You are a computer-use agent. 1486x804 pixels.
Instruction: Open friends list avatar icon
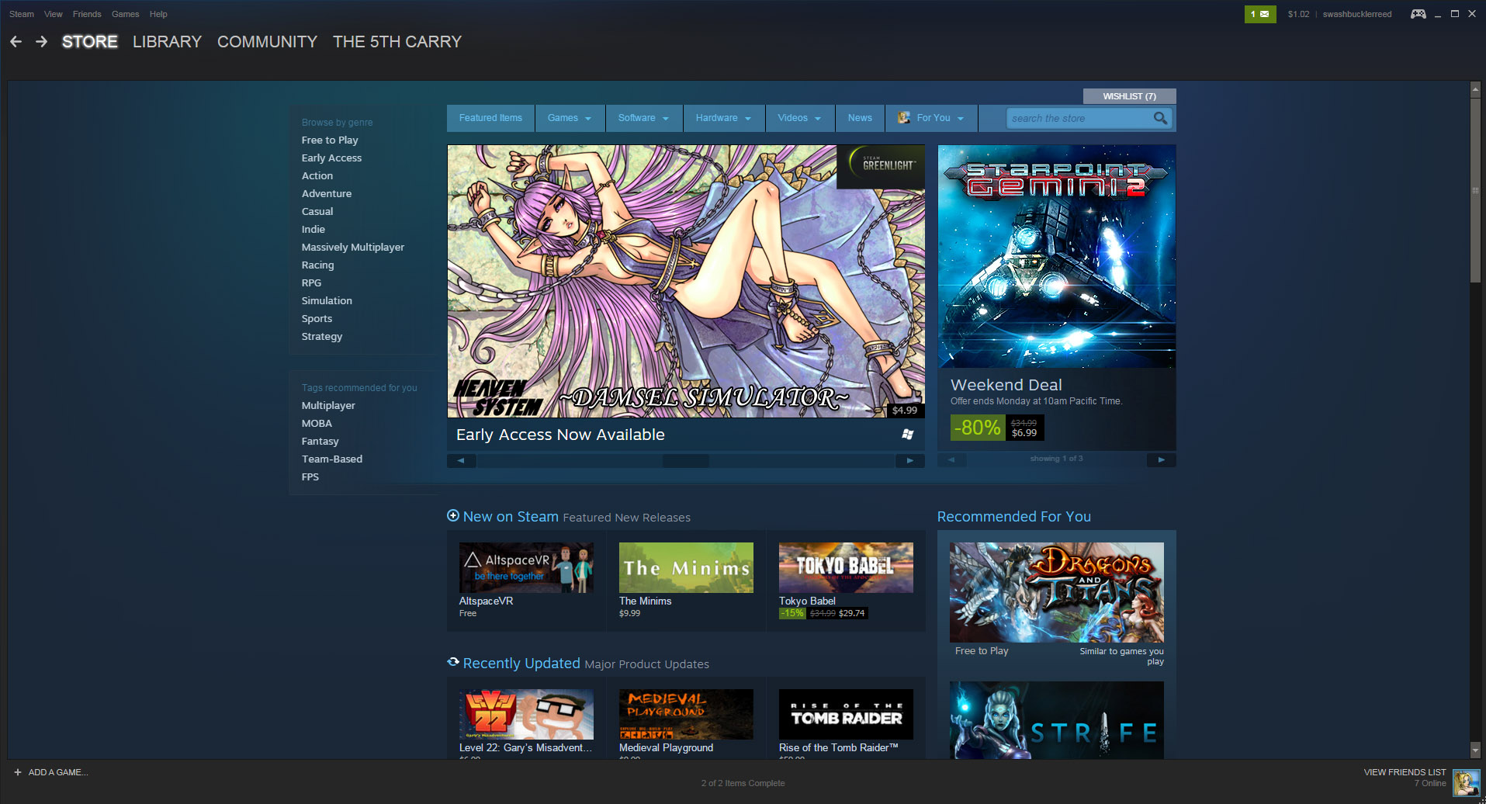[x=1466, y=782]
